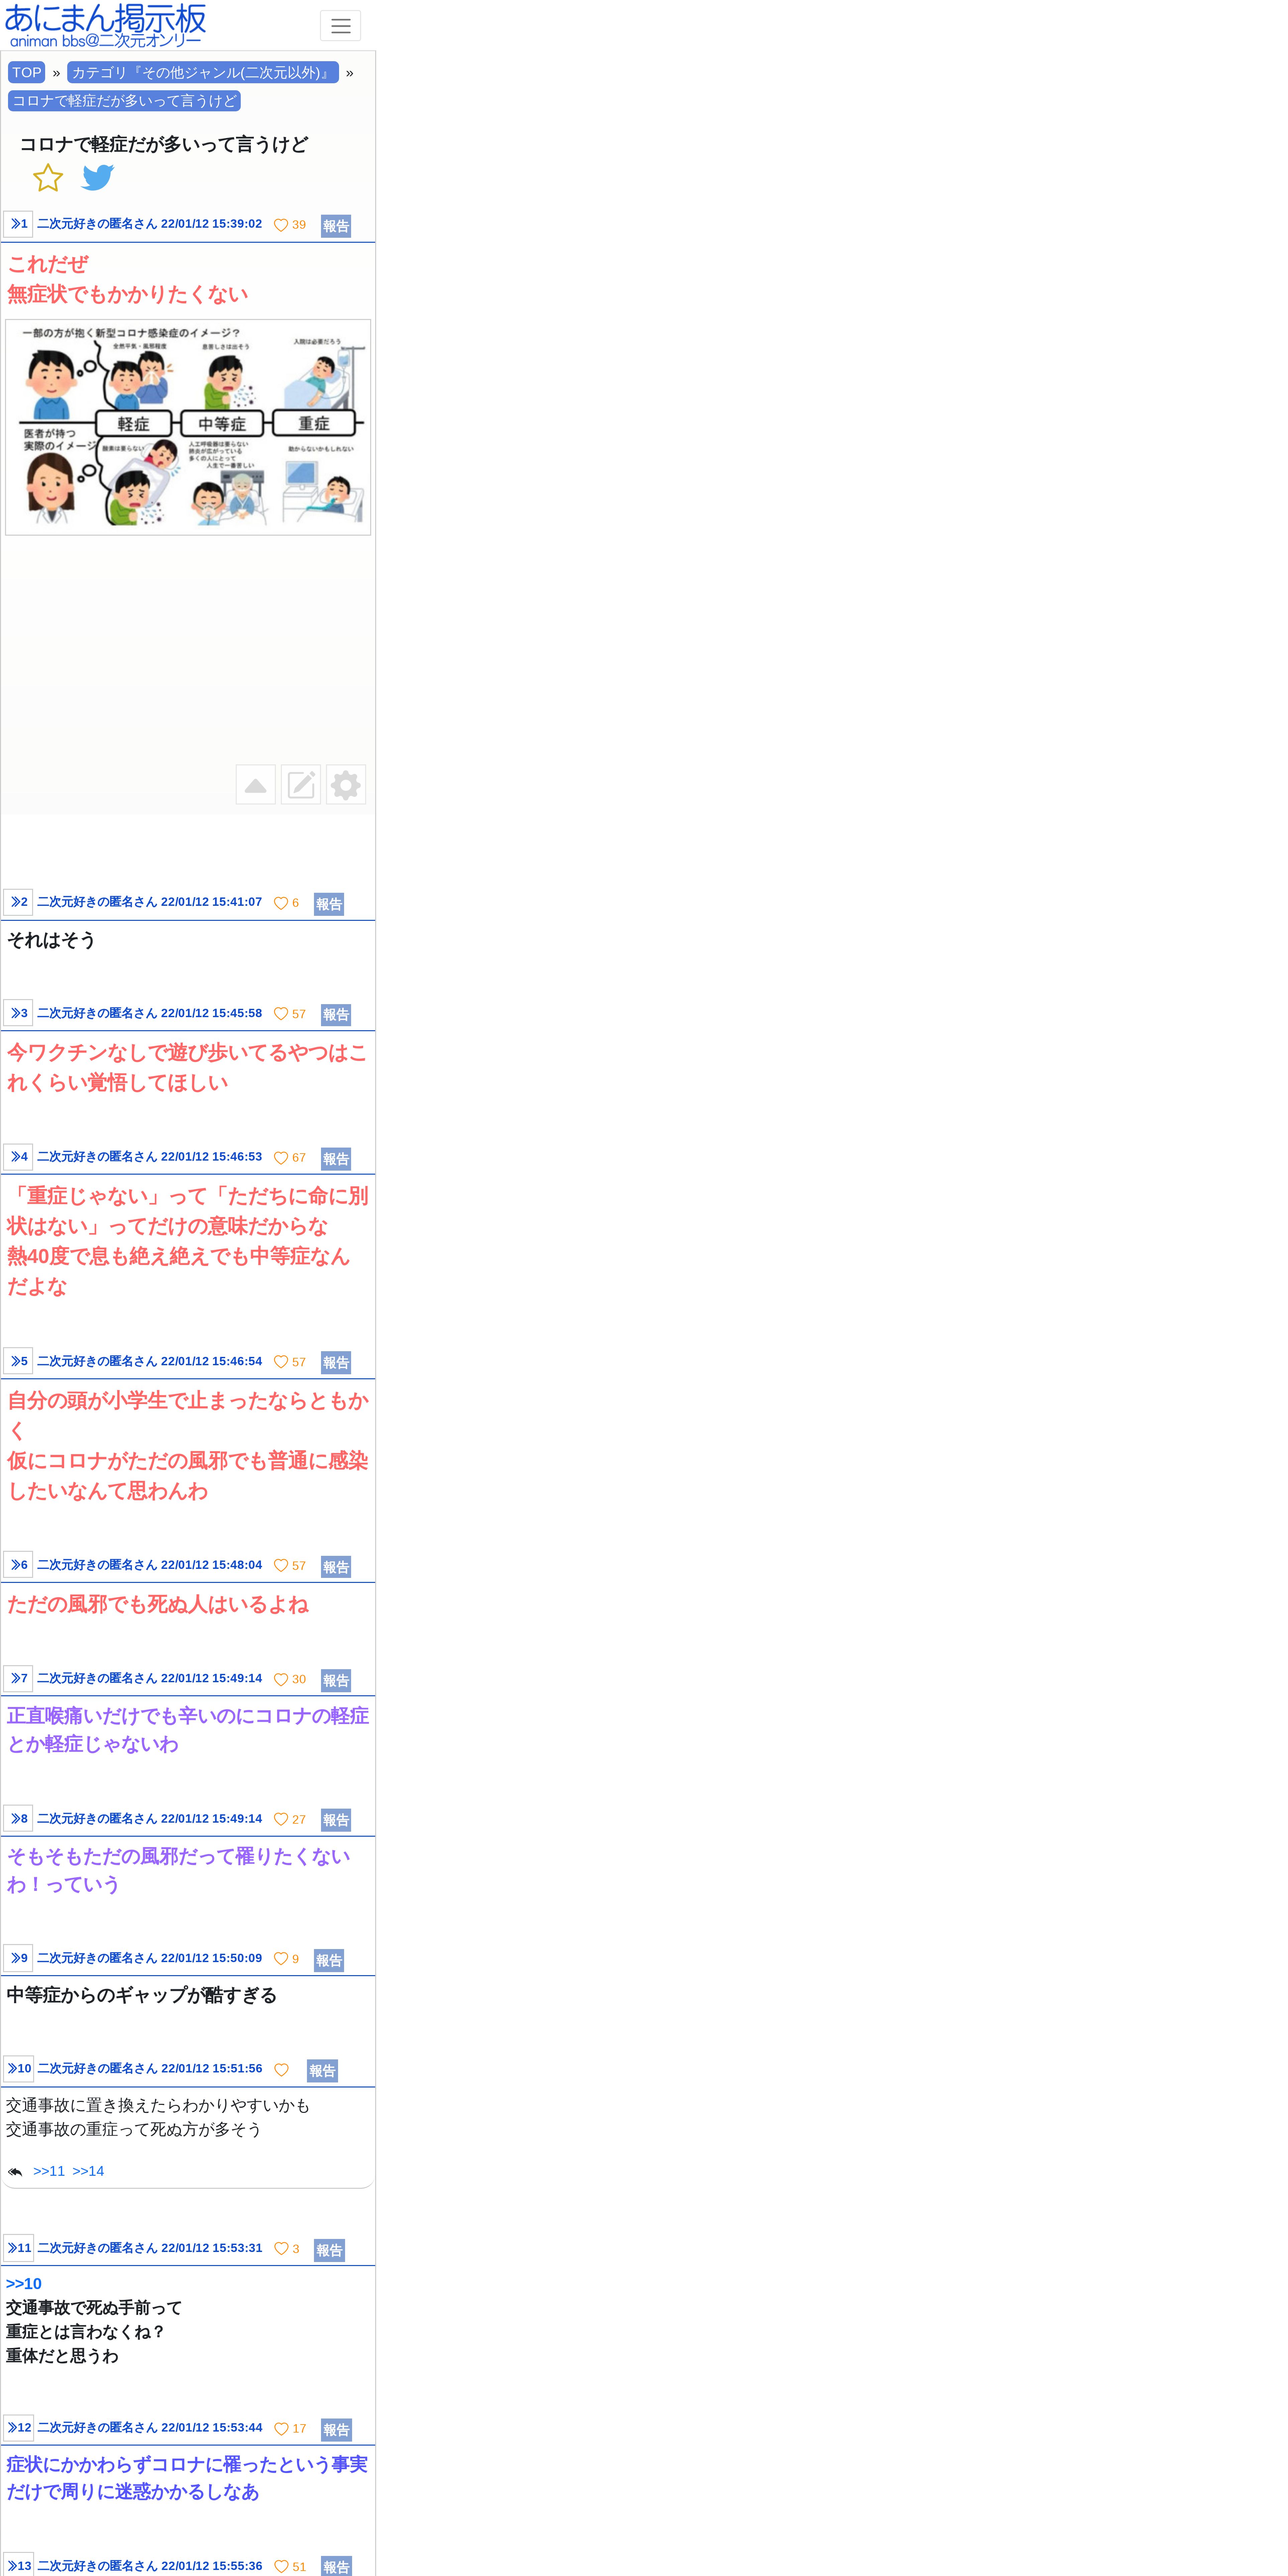Image resolution: width=1288 pixels, height=2576 pixels.
Task: Report post 1 with 報告 button
Action: click(x=336, y=226)
